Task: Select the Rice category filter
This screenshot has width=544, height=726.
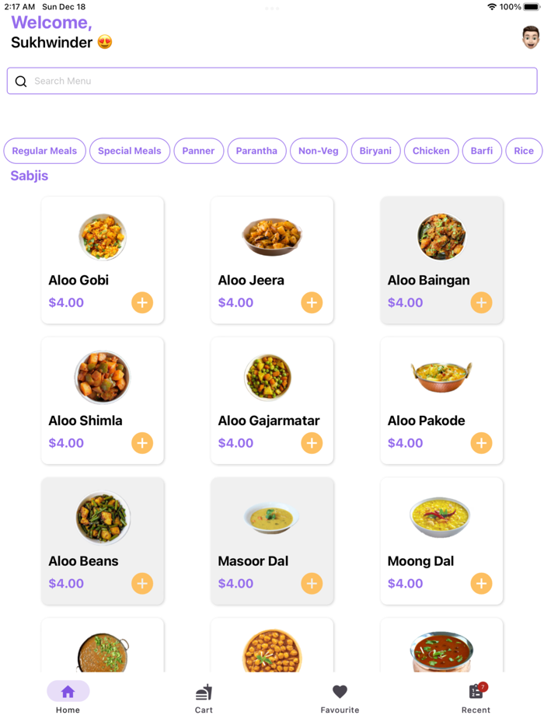Action: pos(525,151)
